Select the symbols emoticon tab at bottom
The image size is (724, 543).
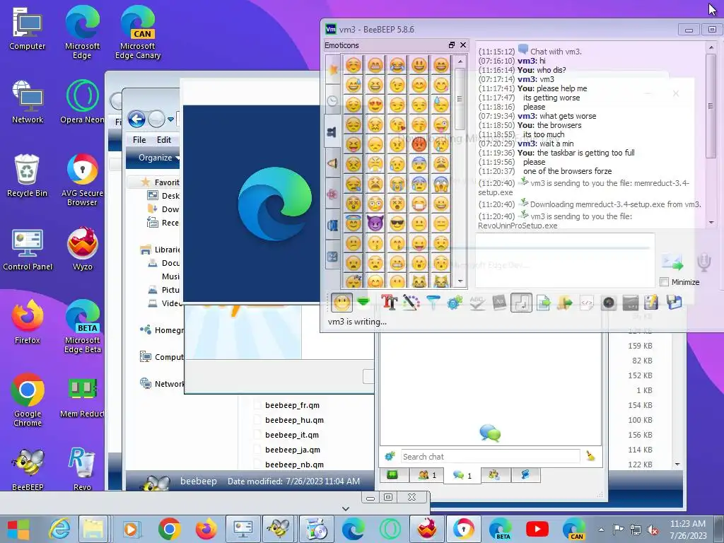click(x=332, y=257)
